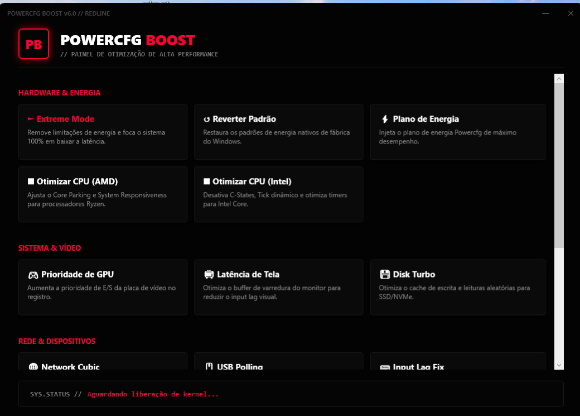Select Otimizar CPU (AMD) card
The image size is (580, 416).
coord(103,194)
